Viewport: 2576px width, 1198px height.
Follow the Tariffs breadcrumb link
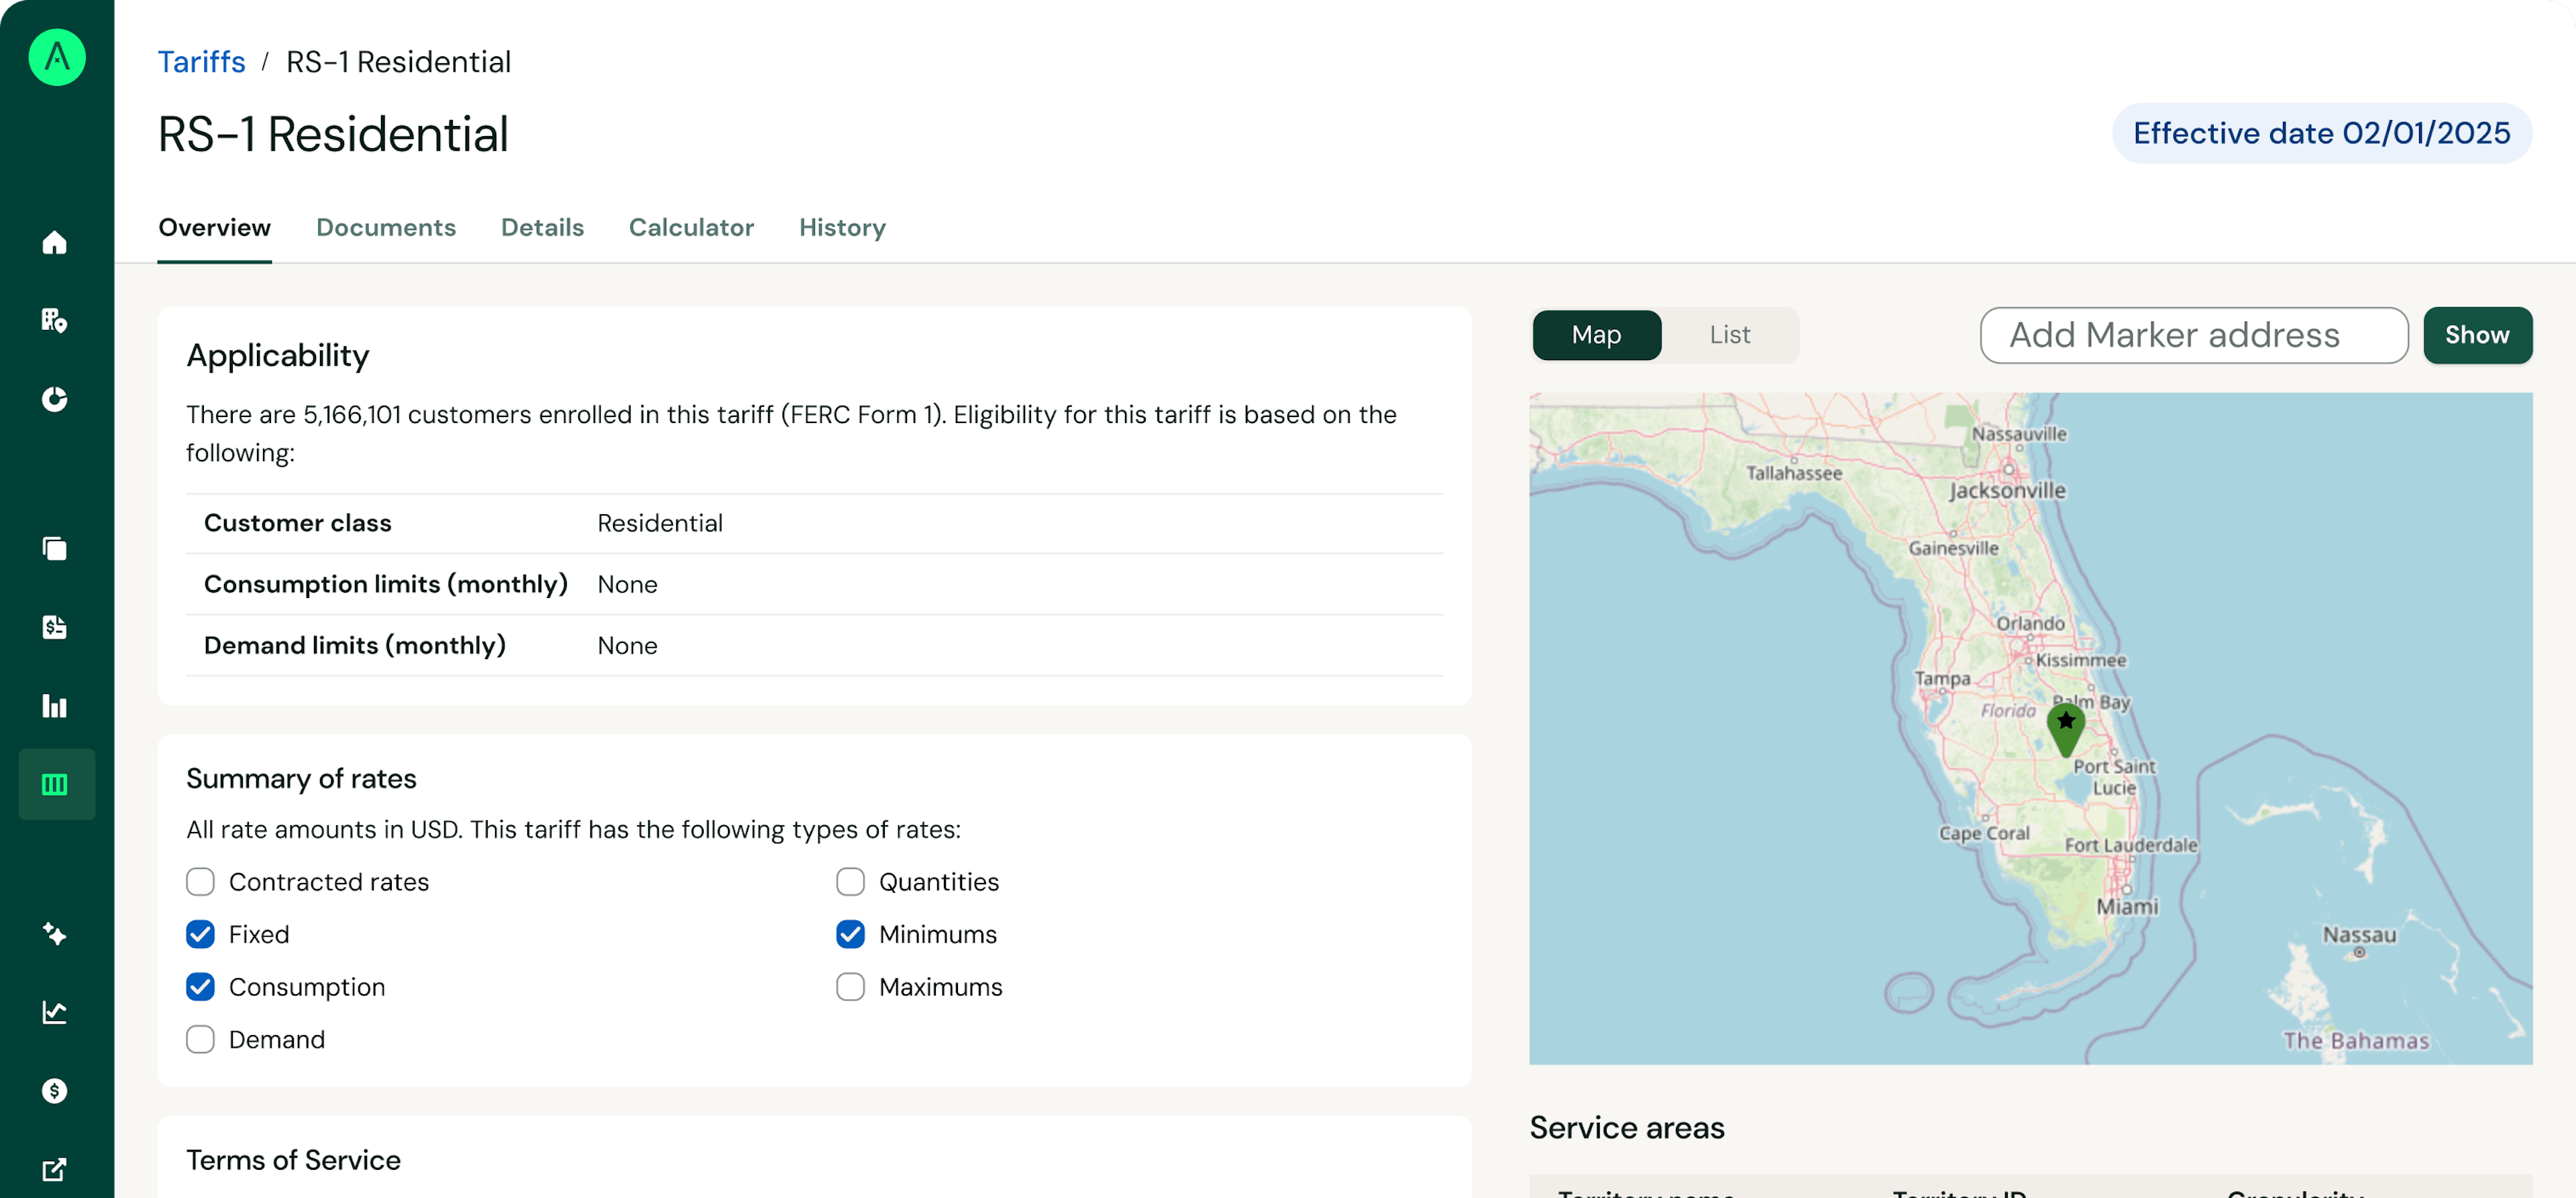click(201, 62)
